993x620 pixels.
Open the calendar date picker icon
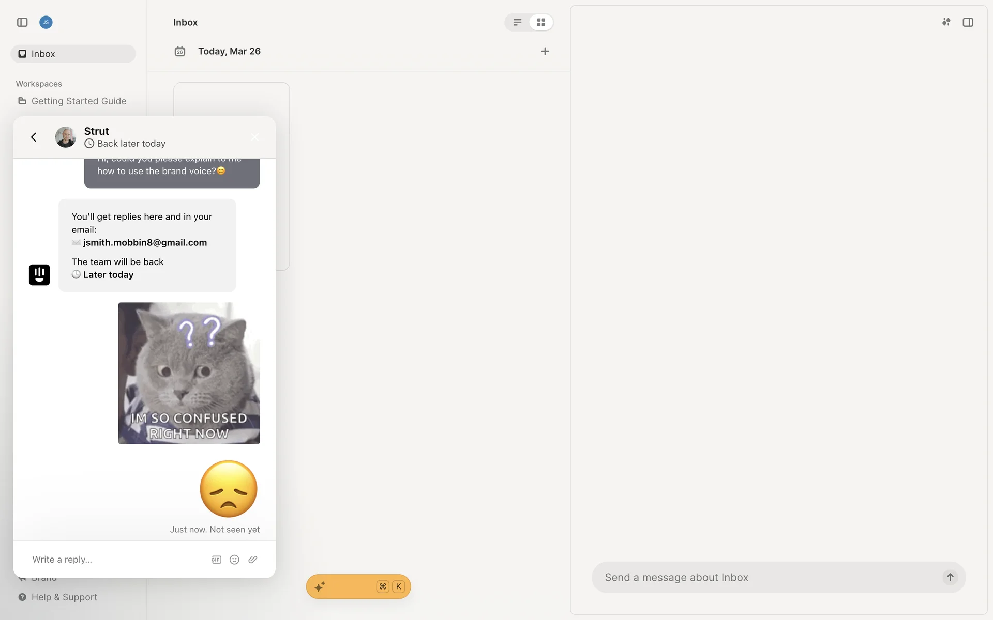[x=180, y=51]
